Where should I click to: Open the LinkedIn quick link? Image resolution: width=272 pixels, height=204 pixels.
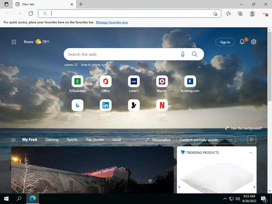(x=106, y=108)
